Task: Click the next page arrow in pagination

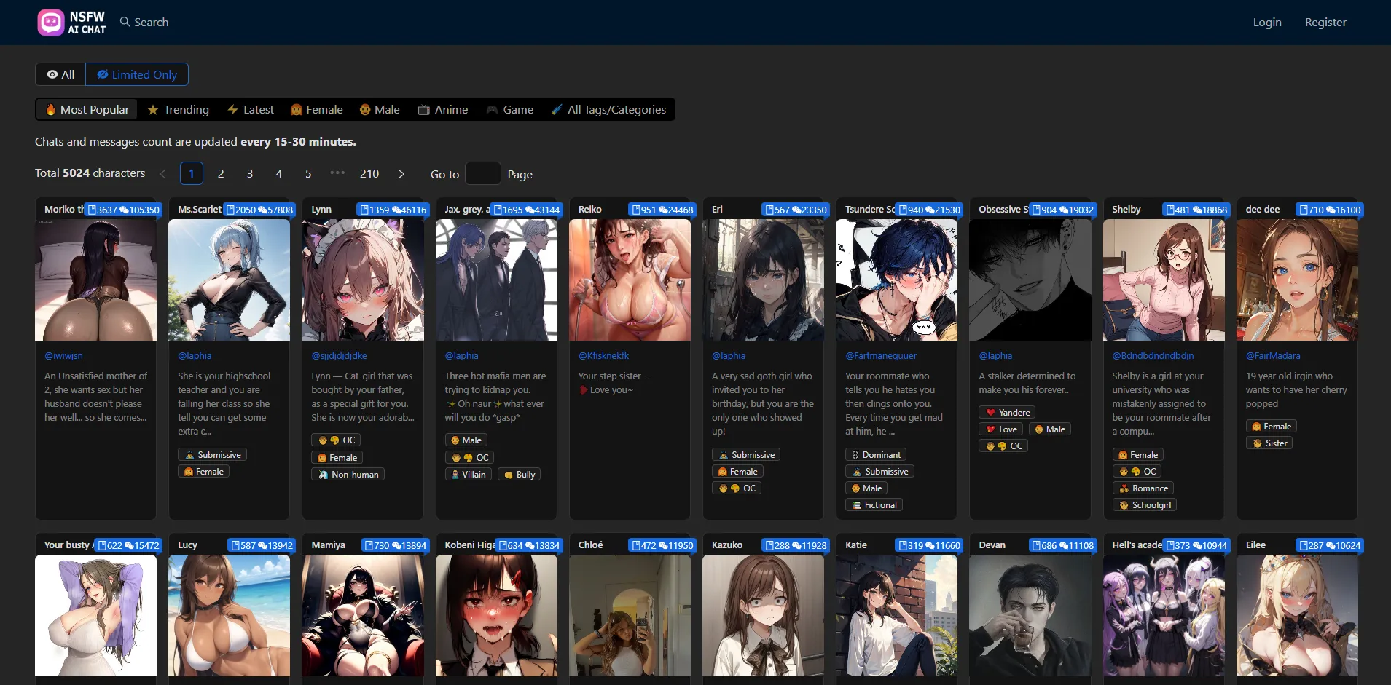Action: pyautogui.click(x=401, y=174)
